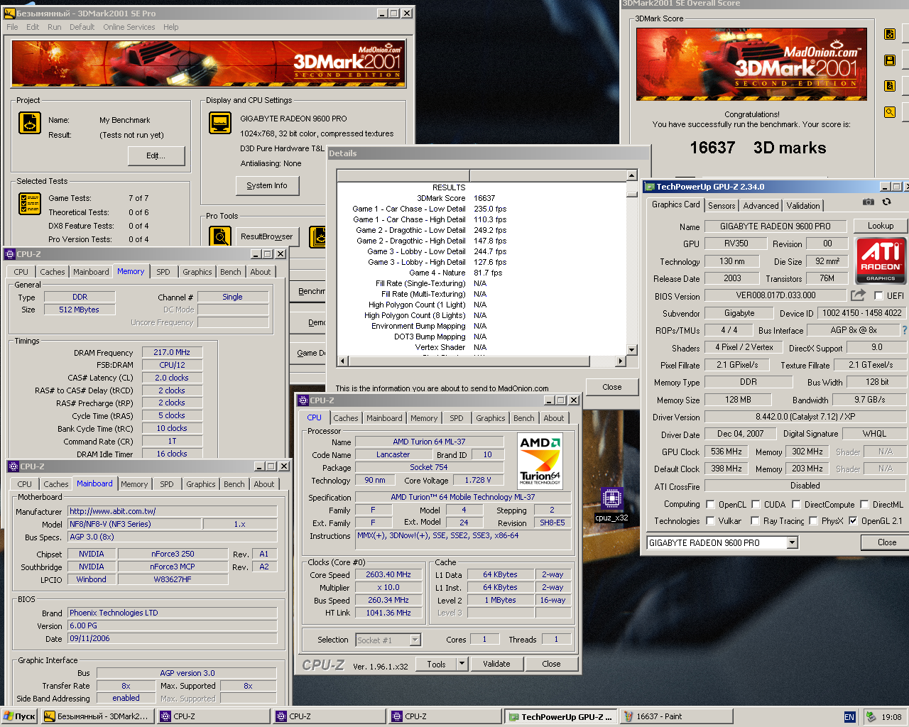Image resolution: width=909 pixels, height=727 pixels.
Task: Click the document-with-magnifier icon in Overall Score
Action: (889, 86)
